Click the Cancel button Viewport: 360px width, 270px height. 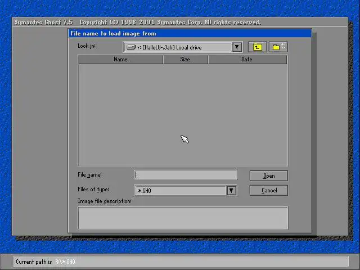click(269, 191)
